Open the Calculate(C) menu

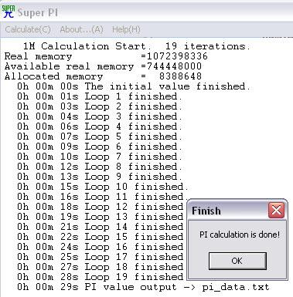(28, 29)
